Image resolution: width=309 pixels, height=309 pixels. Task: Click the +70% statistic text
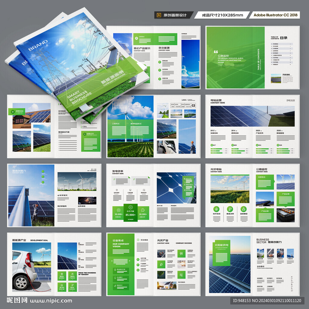84,127
